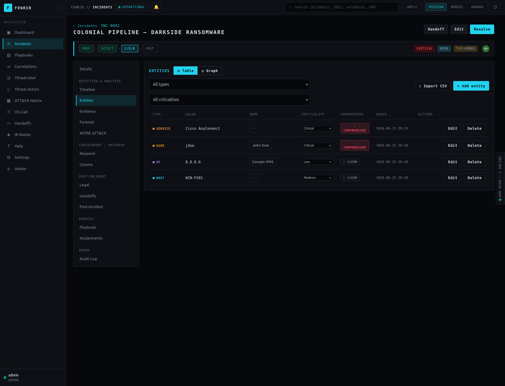Click the ATT&CK Matrix grid icon
The height and width of the screenshot is (386, 505).
pos(9,101)
